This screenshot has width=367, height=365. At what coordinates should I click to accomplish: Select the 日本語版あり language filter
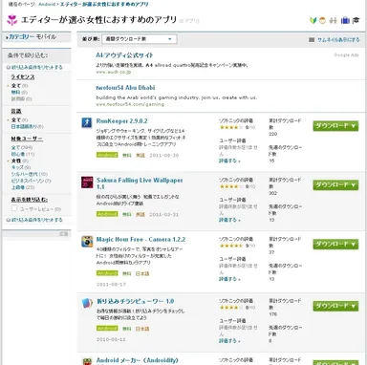coord(24,127)
